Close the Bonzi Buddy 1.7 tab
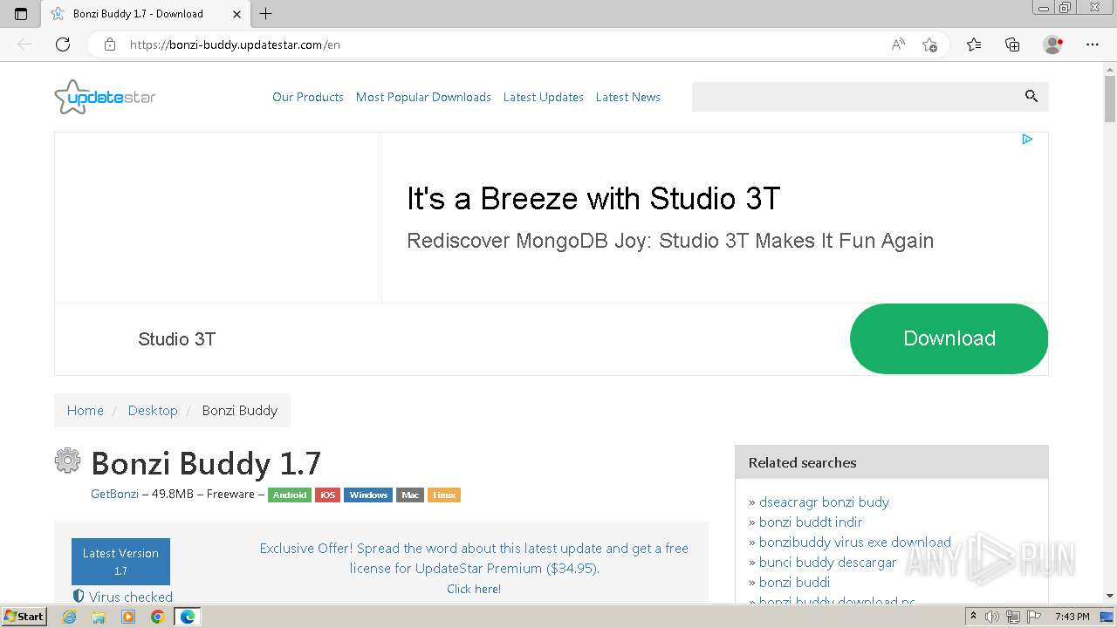This screenshot has width=1117, height=628. 237,14
